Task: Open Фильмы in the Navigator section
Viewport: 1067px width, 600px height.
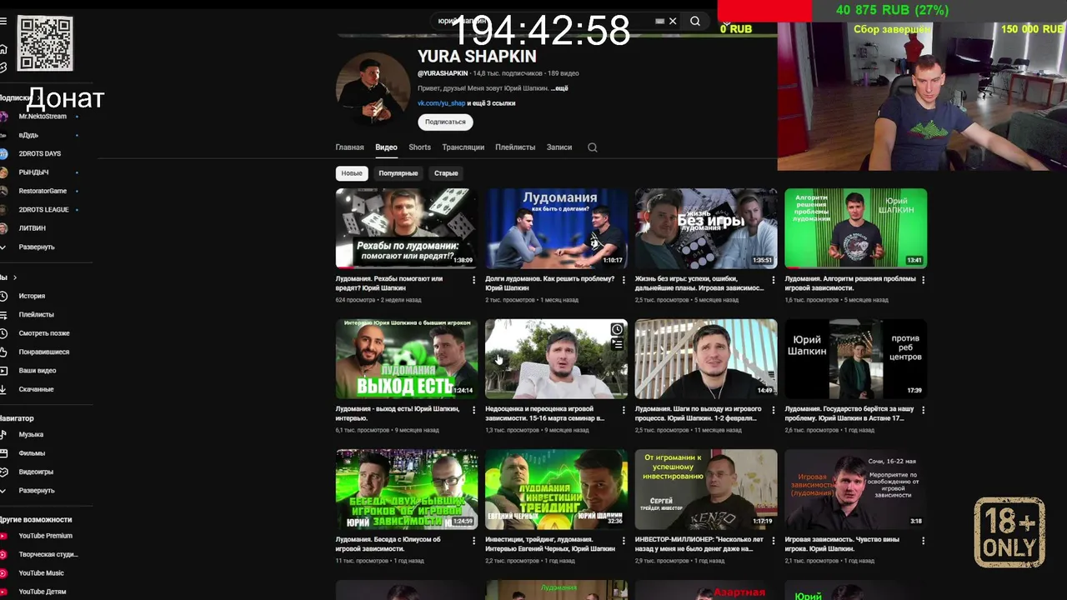Action: 32,453
